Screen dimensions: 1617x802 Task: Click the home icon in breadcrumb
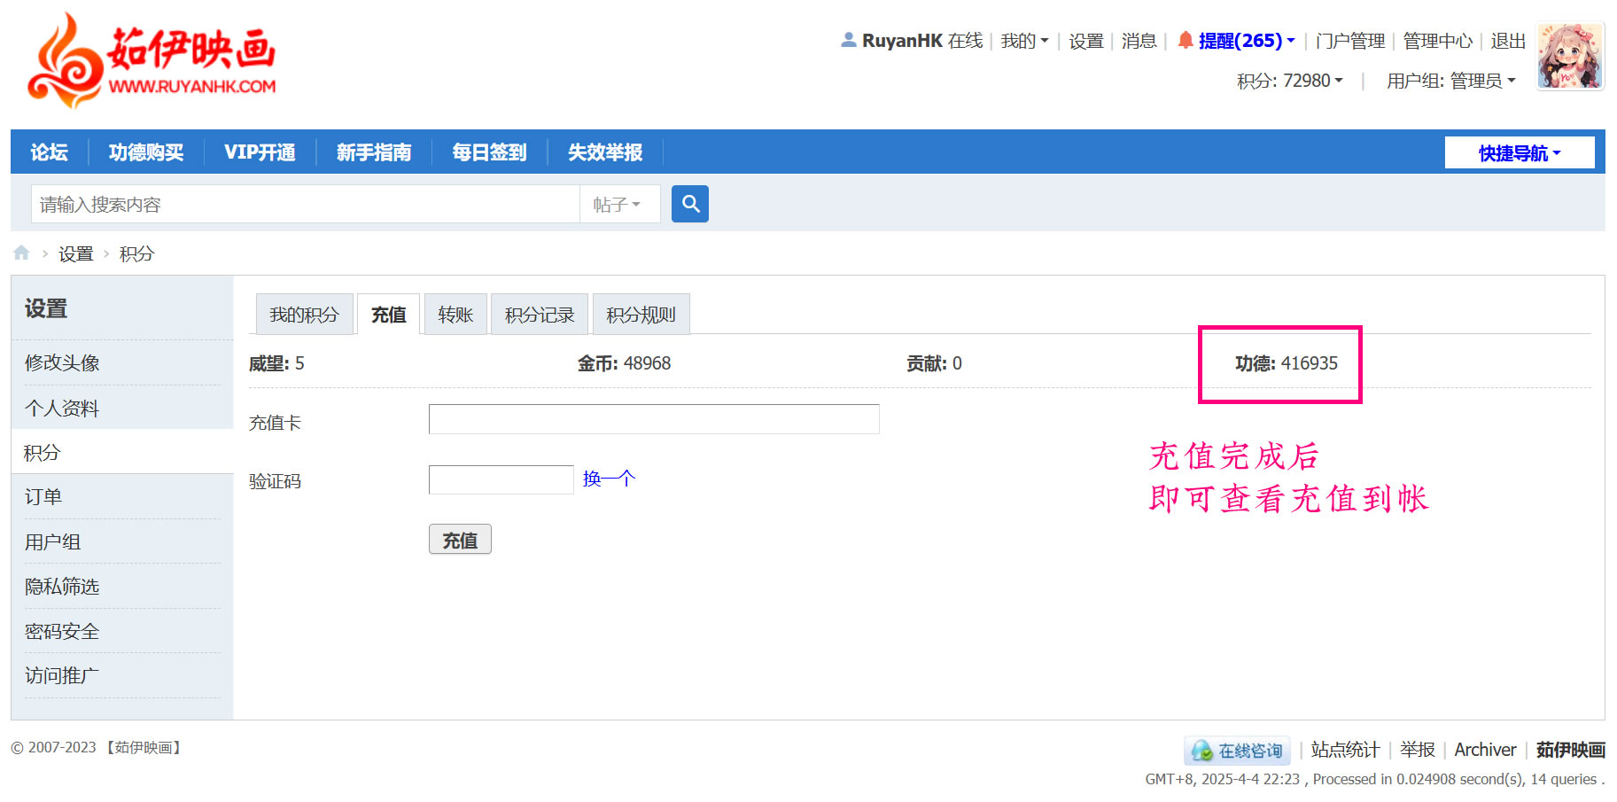[21, 253]
